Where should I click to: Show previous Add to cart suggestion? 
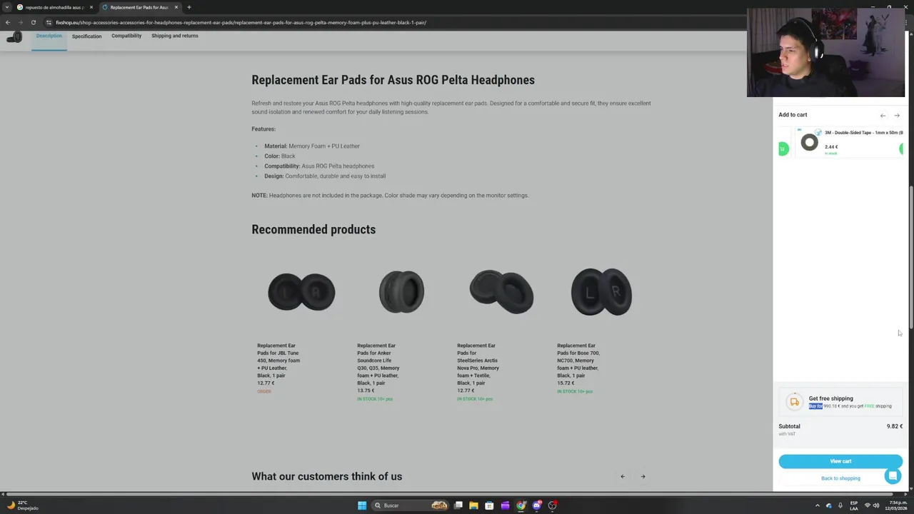click(883, 115)
